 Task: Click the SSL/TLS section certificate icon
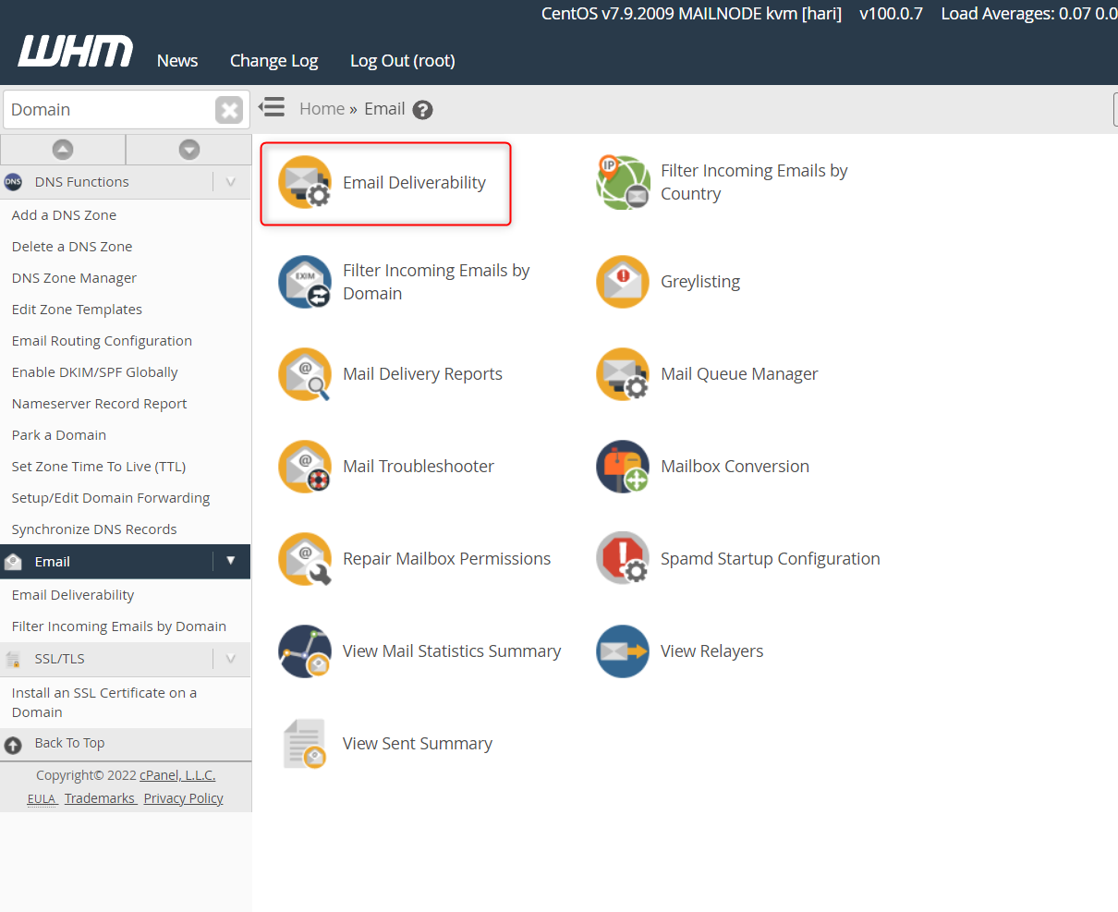13,659
